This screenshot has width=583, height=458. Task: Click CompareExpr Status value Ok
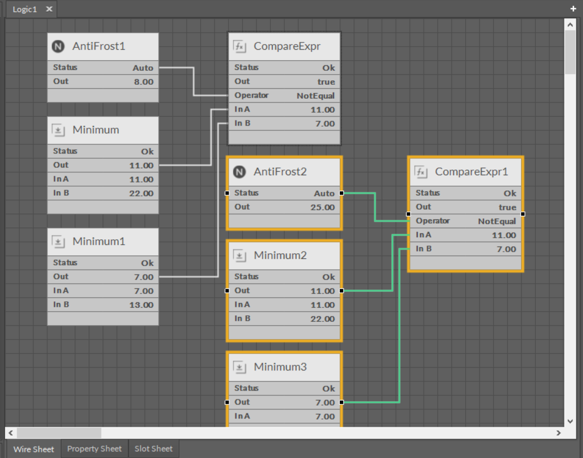[x=329, y=68]
